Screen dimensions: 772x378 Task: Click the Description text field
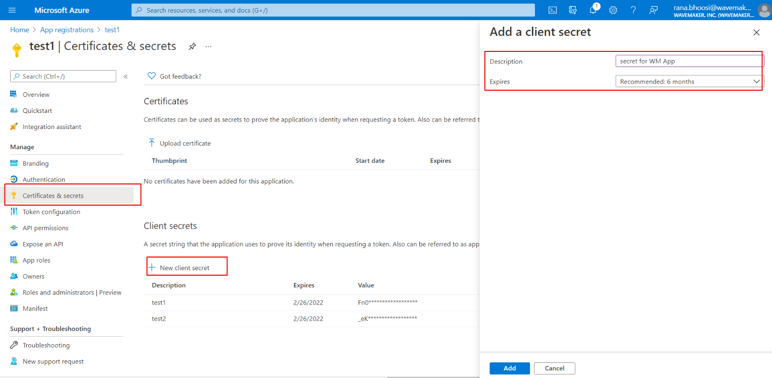tap(689, 61)
